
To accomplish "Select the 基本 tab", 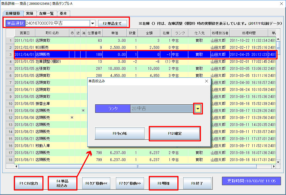I will pos(63,13).
